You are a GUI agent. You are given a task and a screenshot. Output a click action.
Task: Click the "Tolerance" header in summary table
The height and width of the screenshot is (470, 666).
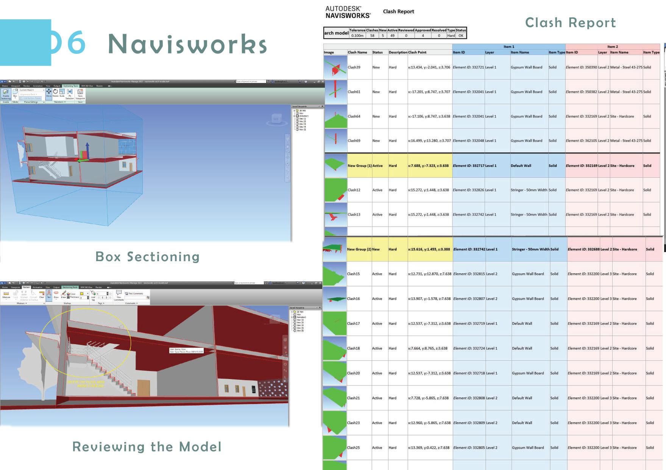pyautogui.click(x=357, y=30)
